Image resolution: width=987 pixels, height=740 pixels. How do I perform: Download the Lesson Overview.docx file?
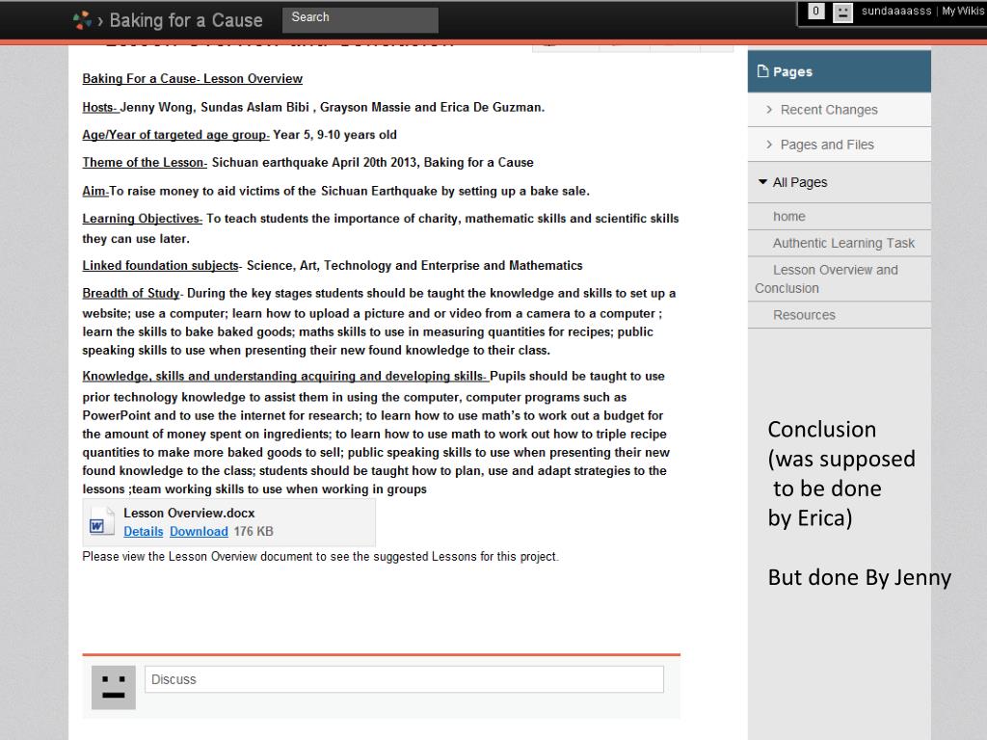click(x=199, y=531)
